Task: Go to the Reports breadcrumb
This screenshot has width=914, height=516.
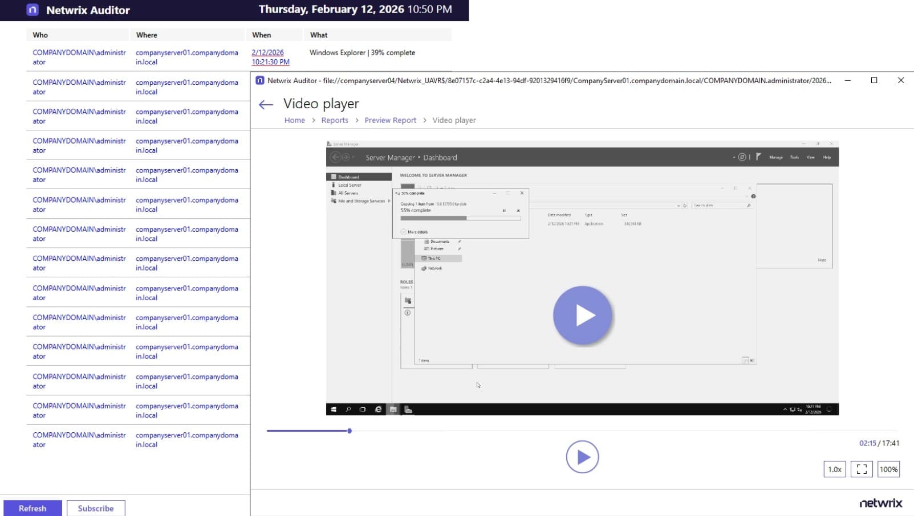Action: click(x=335, y=120)
